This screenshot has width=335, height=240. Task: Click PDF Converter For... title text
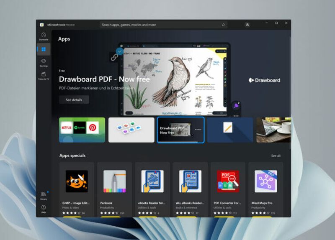pos(227,203)
